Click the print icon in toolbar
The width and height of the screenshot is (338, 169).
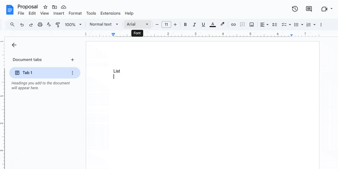click(40, 24)
